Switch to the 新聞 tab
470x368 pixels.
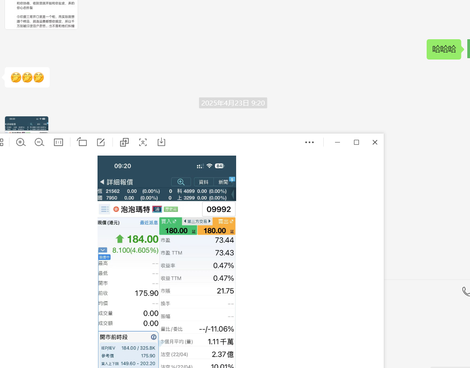pyautogui.click(x=221, y=182)
